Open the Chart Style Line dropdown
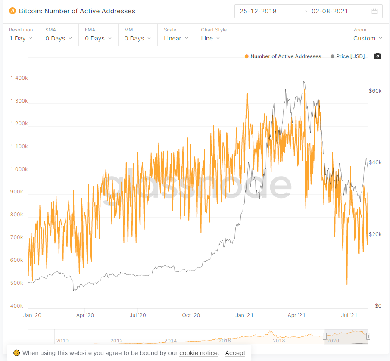The image size is (390, 361). tap(214, 34)
